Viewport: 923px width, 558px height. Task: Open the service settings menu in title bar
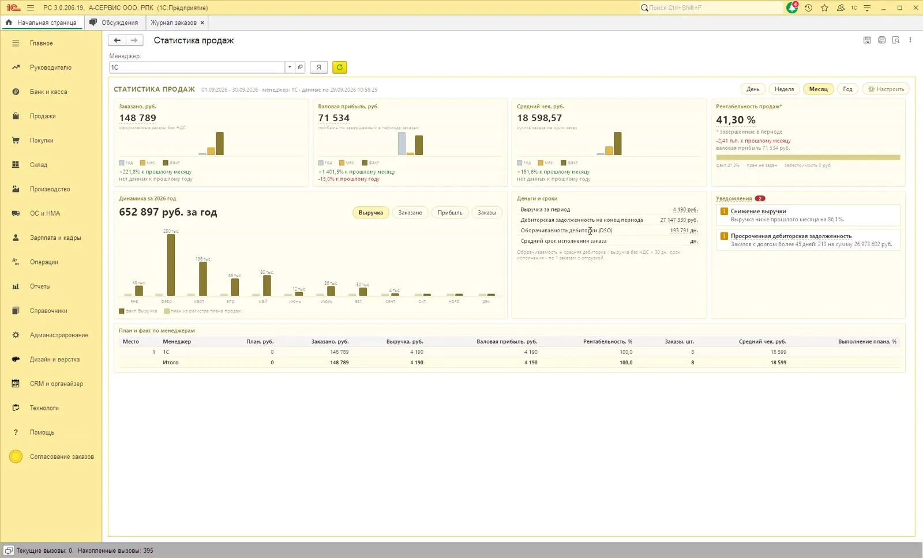click(867, 7)
